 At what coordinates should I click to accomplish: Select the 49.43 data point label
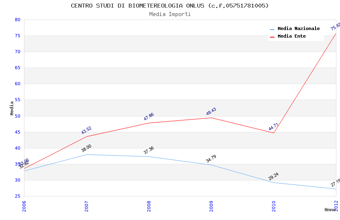(211, 112)
